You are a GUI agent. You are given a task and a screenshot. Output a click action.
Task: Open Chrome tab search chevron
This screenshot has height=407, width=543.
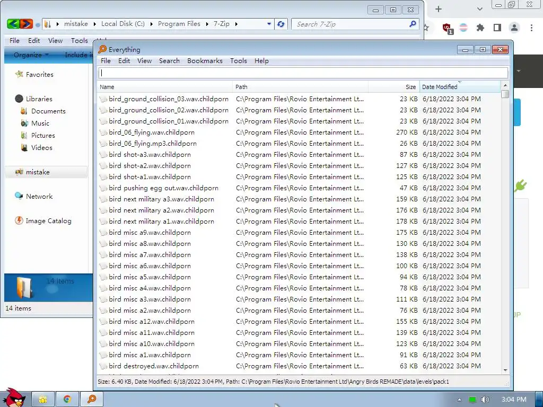point(479,9)
